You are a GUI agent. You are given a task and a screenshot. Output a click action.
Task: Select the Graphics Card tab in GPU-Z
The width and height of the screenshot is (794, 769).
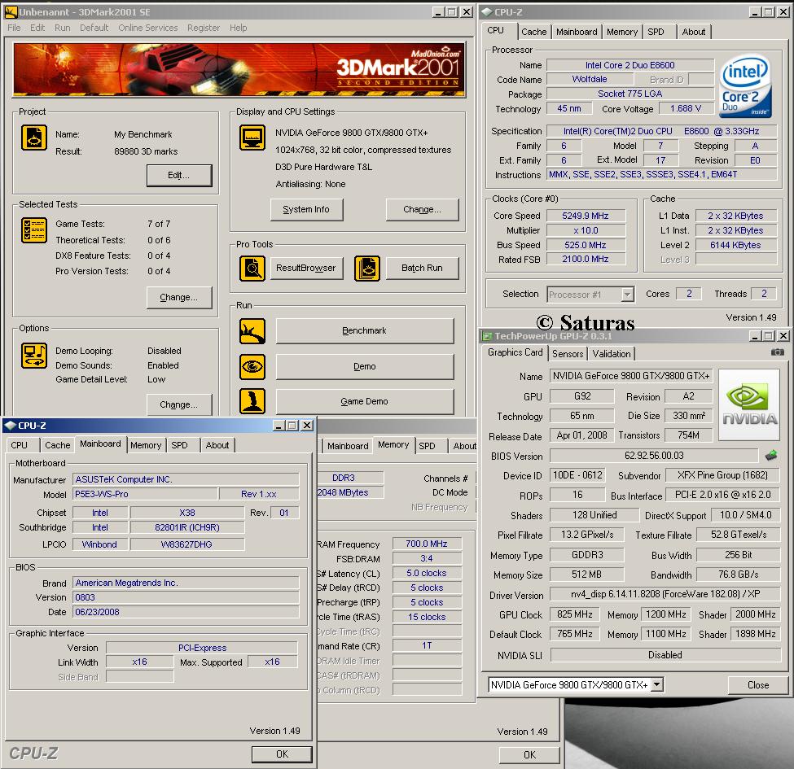tap(515, 352)
